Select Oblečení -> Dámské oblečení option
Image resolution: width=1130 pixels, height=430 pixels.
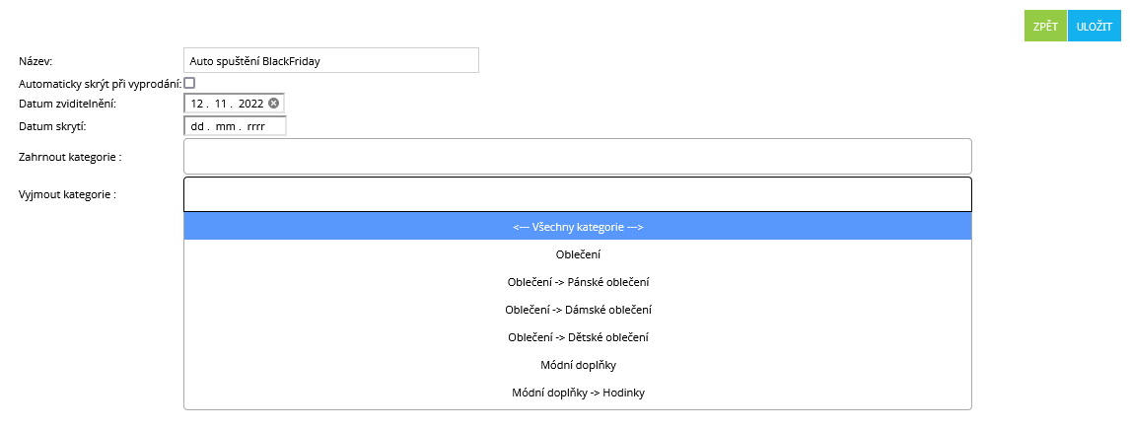(578, 310)
